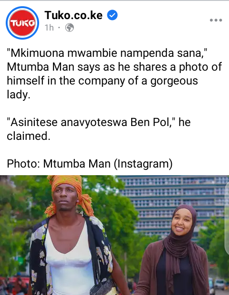The width and height of the screenshot is (229, 295).
Task: Open the three-dot post options menu
Action: [x=216, y=20]
